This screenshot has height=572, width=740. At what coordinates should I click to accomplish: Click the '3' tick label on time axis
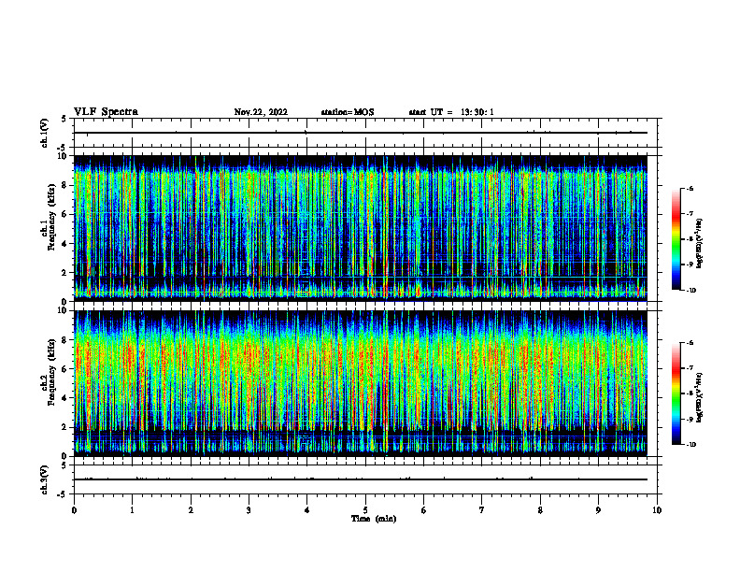coord(249,510)
